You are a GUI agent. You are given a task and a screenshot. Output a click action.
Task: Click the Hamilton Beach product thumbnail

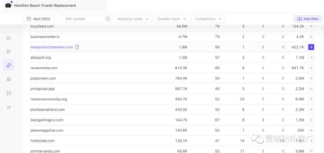point(8,5)
